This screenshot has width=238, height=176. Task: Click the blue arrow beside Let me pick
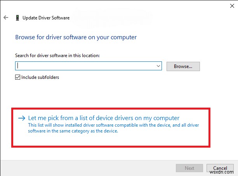[21, 118]
